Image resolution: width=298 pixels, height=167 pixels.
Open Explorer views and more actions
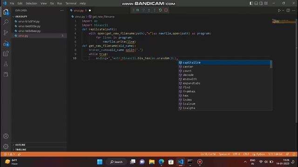62,10
